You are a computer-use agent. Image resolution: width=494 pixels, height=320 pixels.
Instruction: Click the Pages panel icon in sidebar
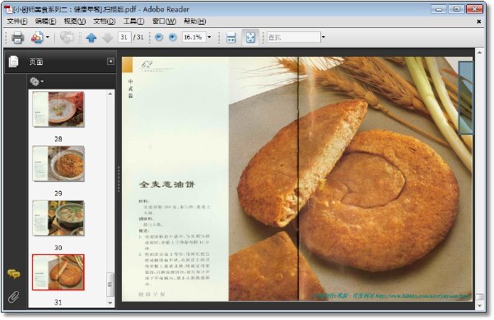click(x=13, y=62)
